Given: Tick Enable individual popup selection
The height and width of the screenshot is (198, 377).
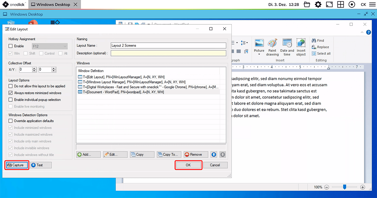Looking at the screenshot, I should 11,100.
